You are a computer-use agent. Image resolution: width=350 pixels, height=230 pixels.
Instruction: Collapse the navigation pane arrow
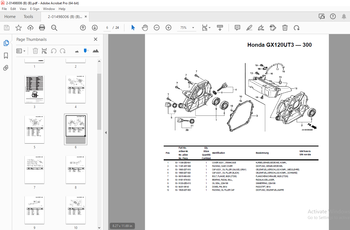click(x=106, y=132)
